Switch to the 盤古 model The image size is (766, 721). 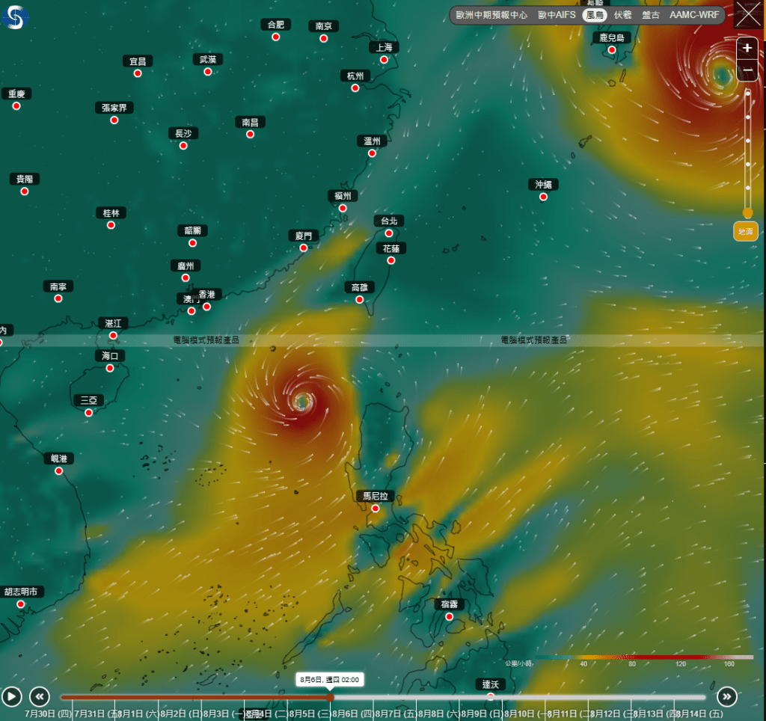click(x=650, y=15)
